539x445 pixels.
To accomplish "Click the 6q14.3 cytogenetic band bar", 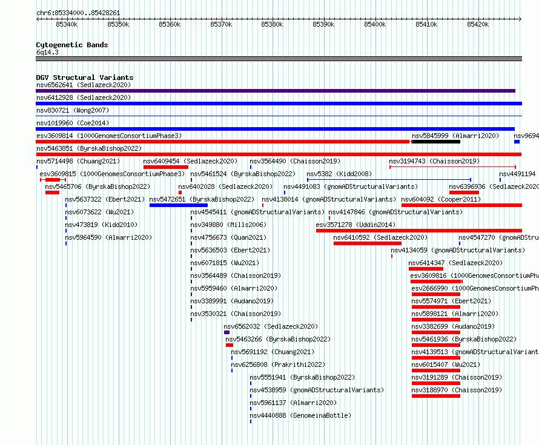I will click(x=279, y=59).
